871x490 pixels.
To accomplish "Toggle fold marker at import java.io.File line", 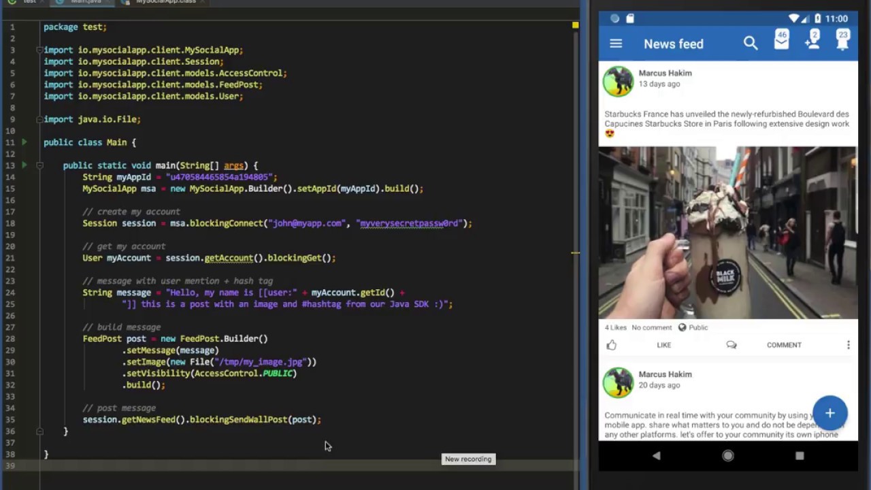I will [39, 119].
